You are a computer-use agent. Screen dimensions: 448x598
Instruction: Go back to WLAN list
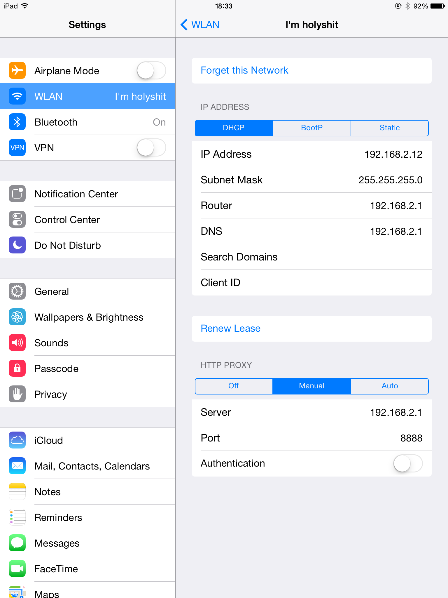tap(200, 25)
